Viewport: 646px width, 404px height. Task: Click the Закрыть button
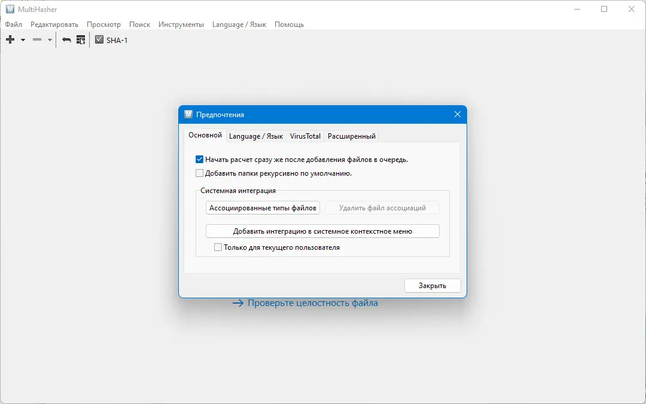(x=432, y=286)
